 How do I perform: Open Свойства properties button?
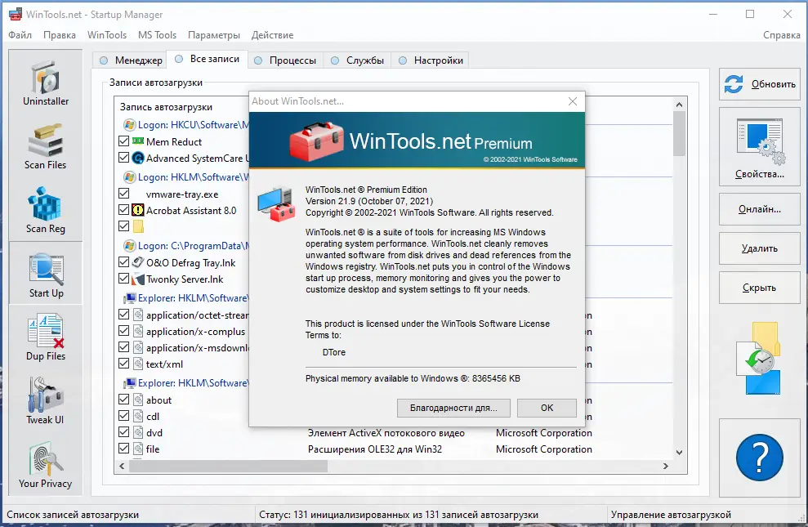pos(760,147)
